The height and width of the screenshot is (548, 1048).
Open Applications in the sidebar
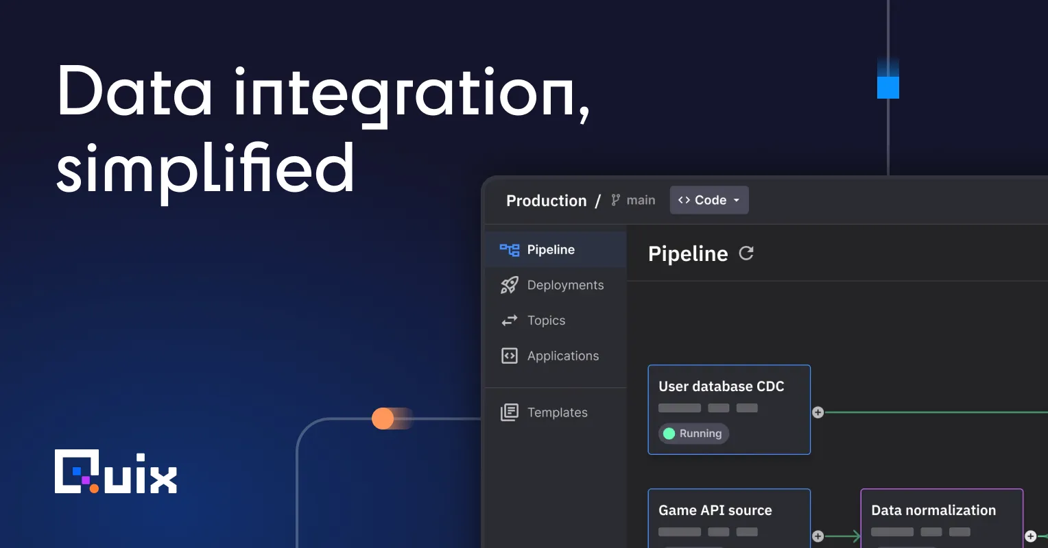tap(556, 356)
